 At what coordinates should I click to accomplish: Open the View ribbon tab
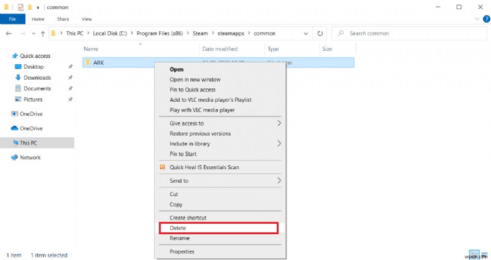(87, 19)
